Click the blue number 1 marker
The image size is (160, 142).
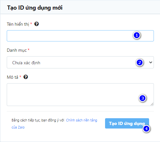(137, 35)
